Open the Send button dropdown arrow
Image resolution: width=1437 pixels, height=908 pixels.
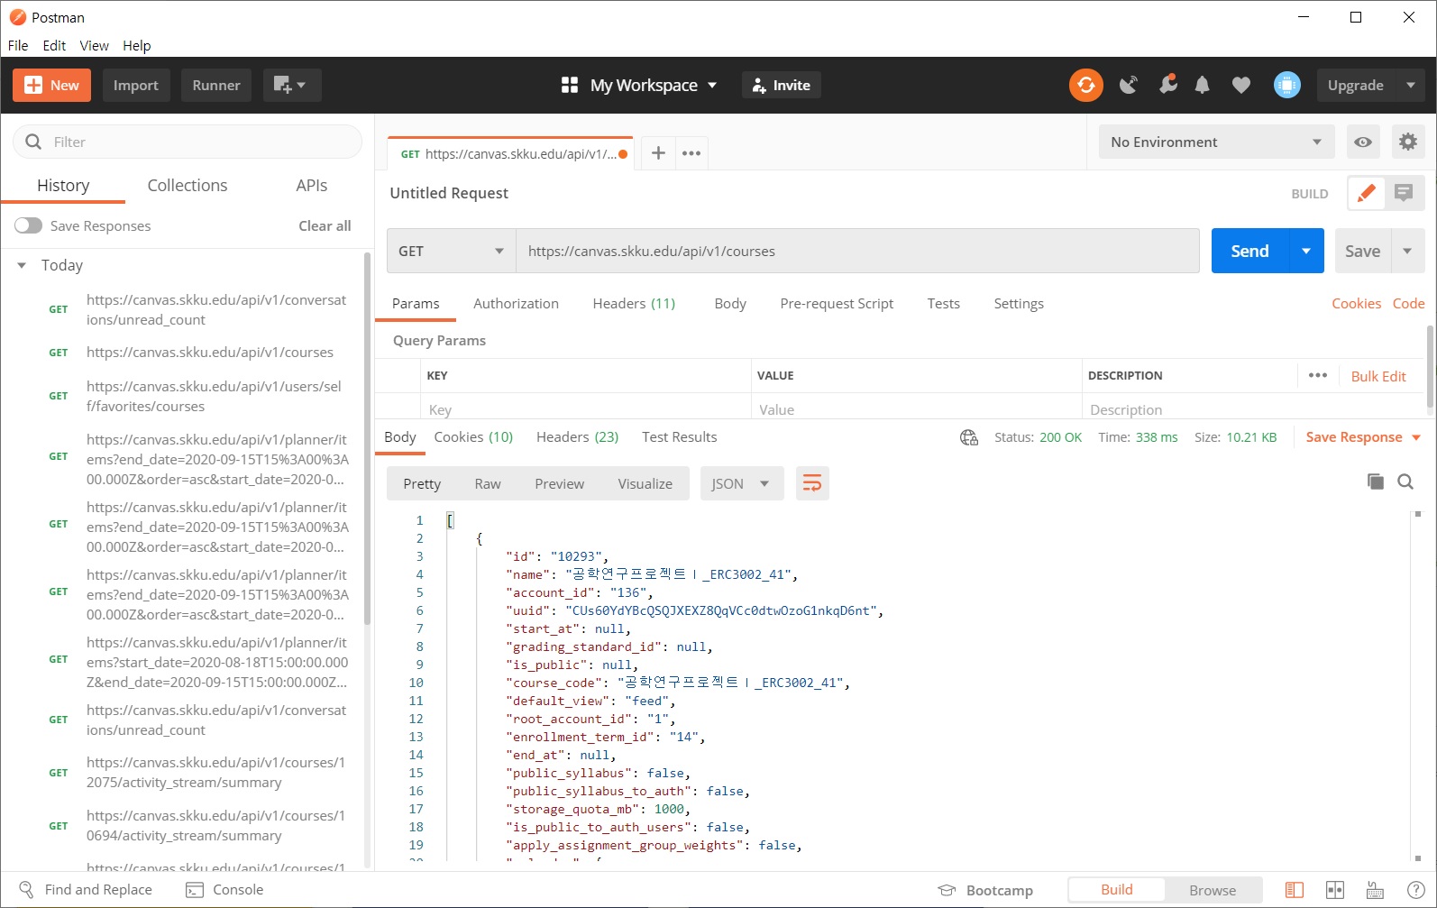[x=1306, y=251]
